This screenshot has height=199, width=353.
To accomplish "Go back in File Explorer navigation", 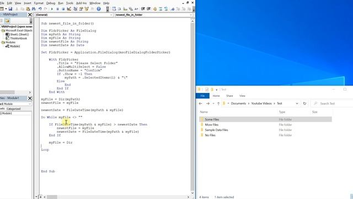I will (x=201, y=103).
